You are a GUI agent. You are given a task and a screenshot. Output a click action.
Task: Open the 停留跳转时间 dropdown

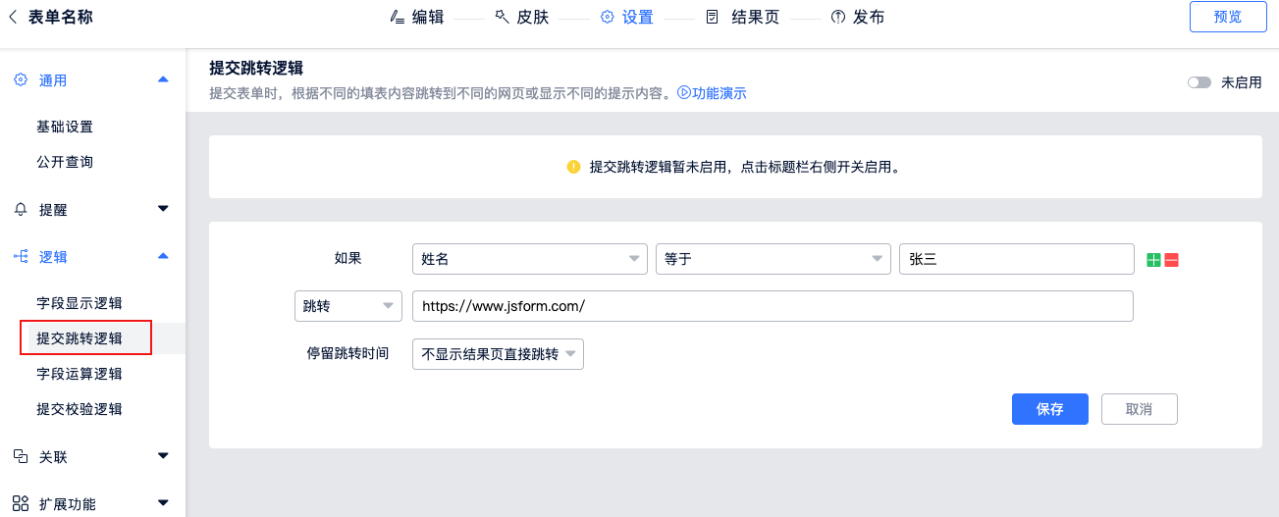[498, 354]
